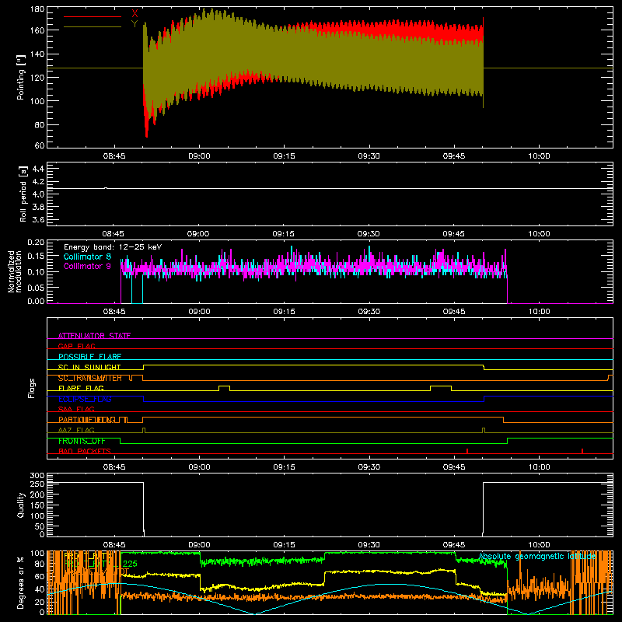Click '09:15' under the Pointing plot
This screenshot has width=622, height=622.
pyautogui.click(x=284, y=156)
